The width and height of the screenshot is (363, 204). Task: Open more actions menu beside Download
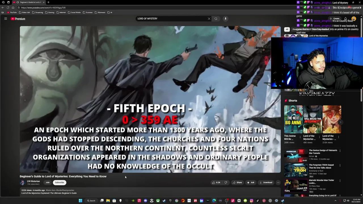(x=278, y=182)
